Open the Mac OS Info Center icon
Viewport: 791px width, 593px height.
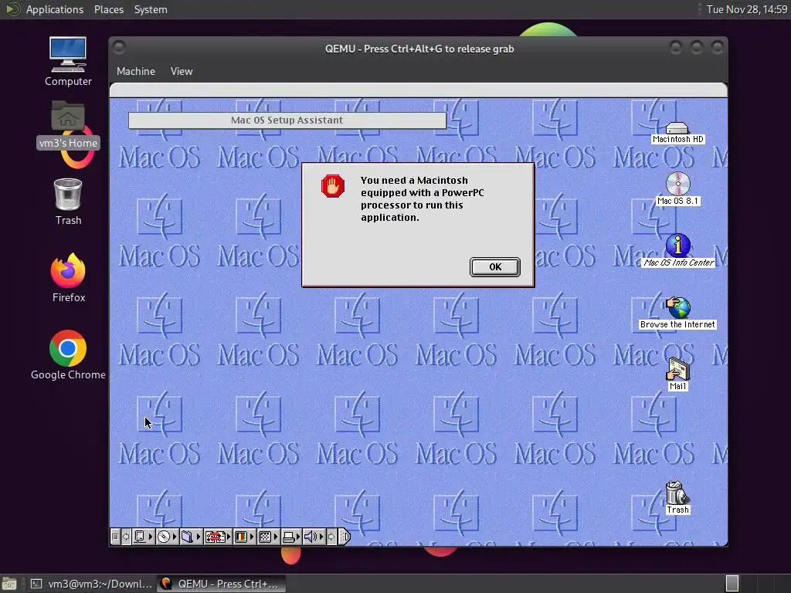(678, 250)
